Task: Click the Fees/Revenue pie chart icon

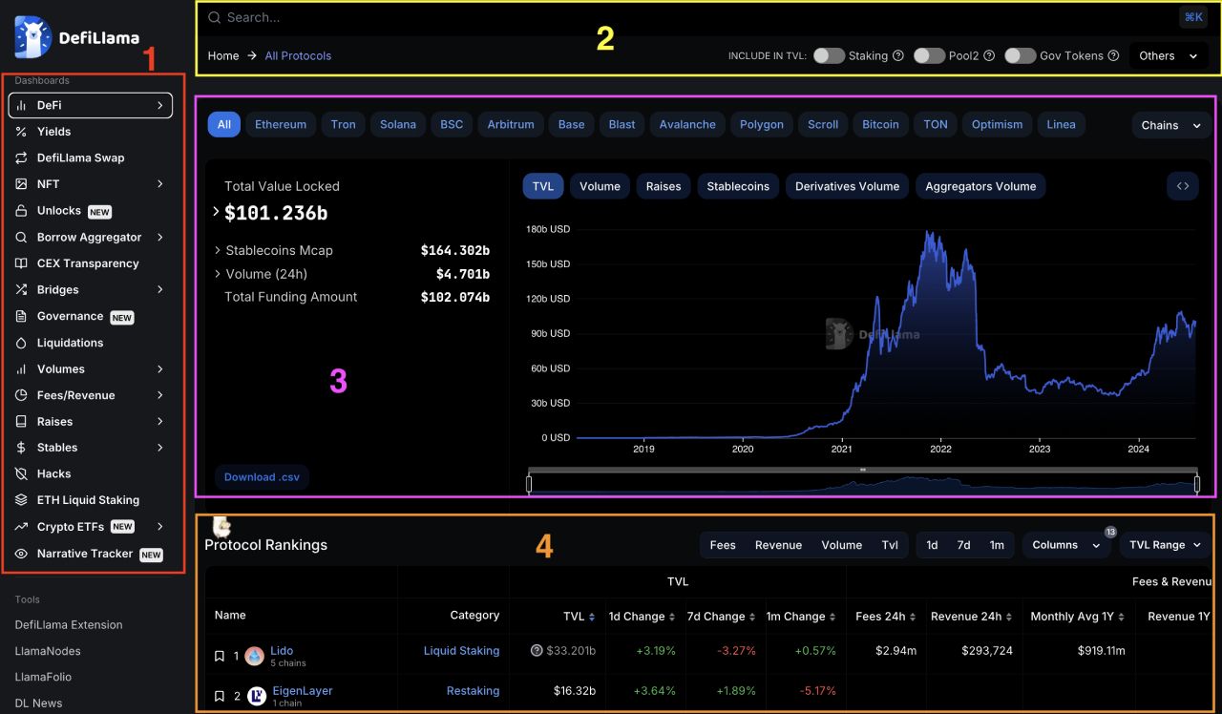Action: point(21,395)
